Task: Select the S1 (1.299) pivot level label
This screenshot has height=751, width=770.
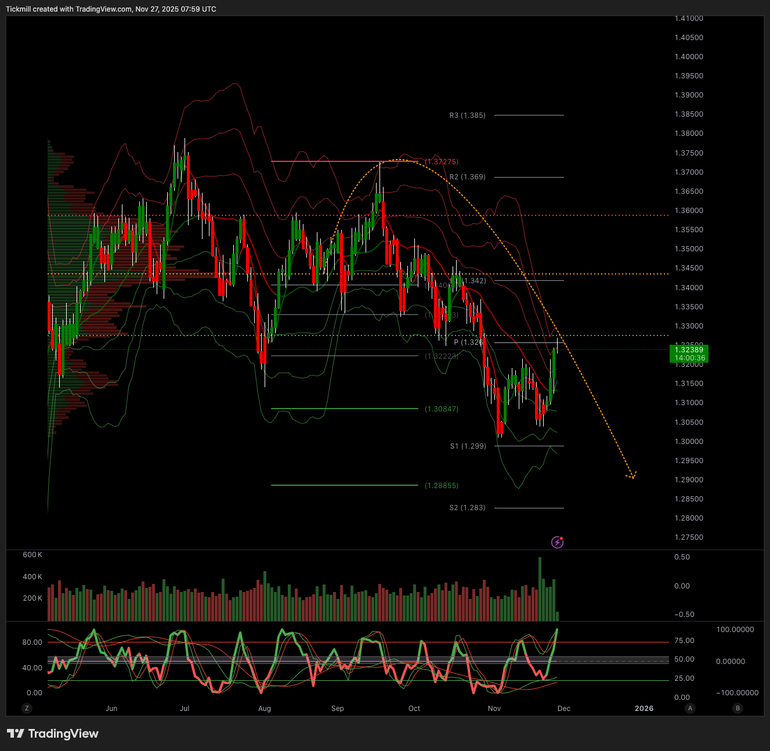Action: tap(468, 446)
